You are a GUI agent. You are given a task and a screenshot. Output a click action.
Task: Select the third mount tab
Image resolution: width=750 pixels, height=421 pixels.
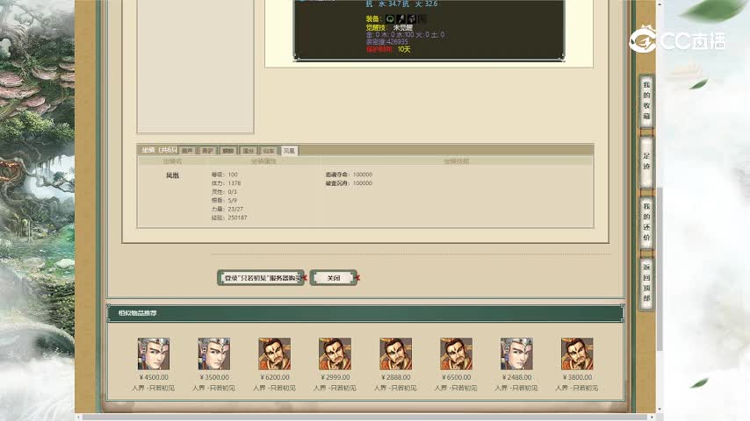(x=227, y=151)
